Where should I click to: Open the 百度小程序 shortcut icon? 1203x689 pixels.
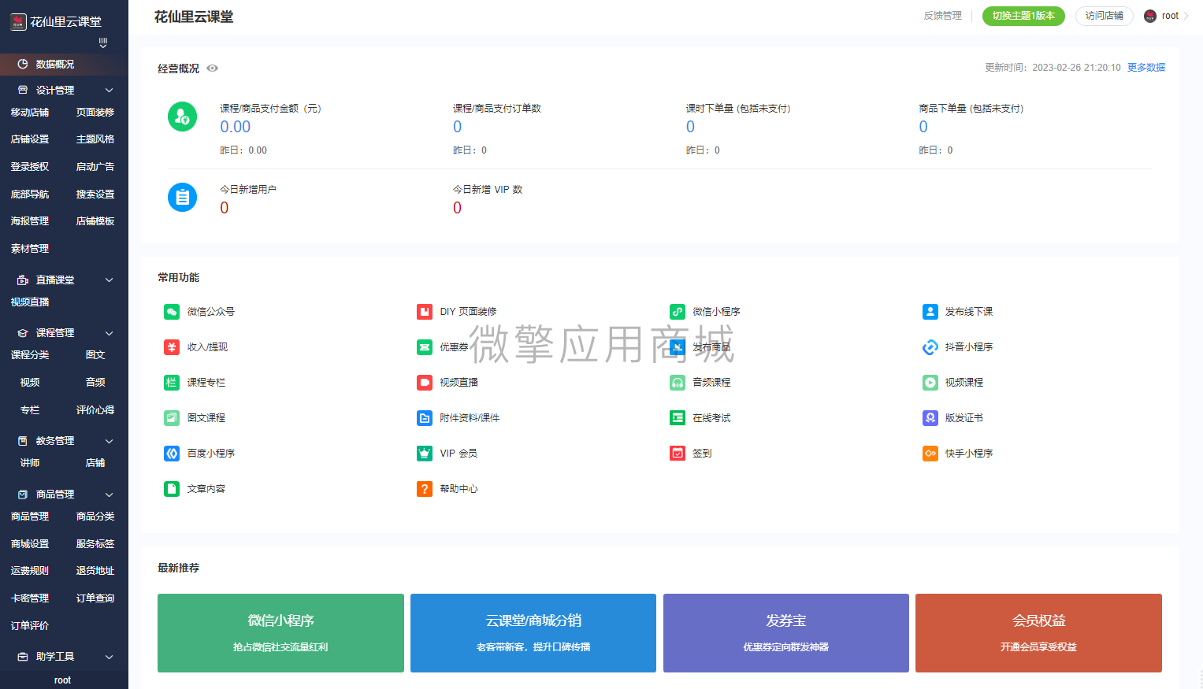[x=172, y=454]
